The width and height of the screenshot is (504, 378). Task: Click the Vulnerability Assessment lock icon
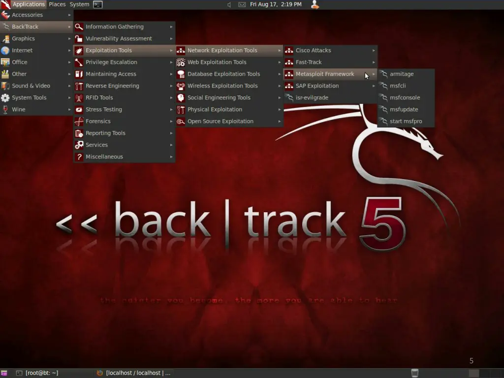(79, 38)
